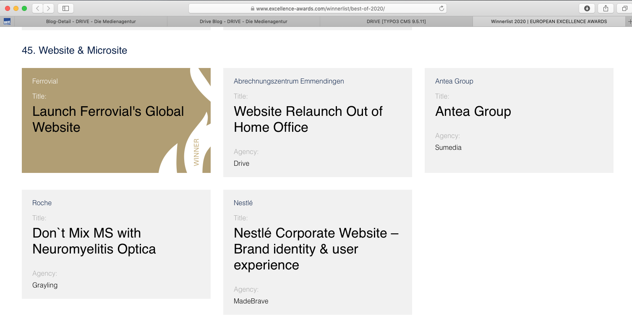Open the Antea Group entry title
Viewport: 632px width, 324px height.
(473, 111)
